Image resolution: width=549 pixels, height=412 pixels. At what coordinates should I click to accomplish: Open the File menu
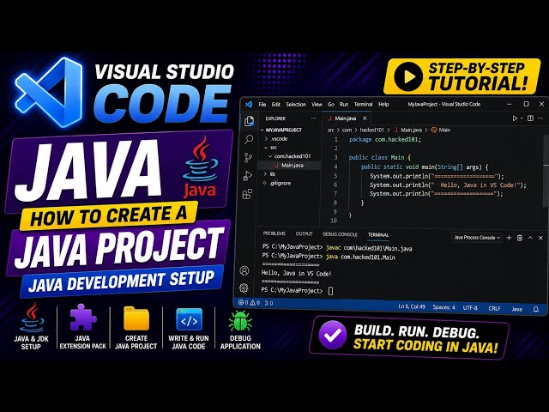[x=262, y=105]
